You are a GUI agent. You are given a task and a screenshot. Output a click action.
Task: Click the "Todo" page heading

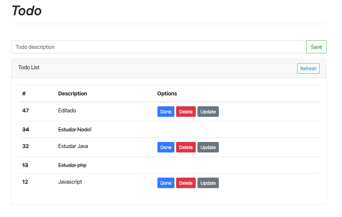click(x=26, y=11)
